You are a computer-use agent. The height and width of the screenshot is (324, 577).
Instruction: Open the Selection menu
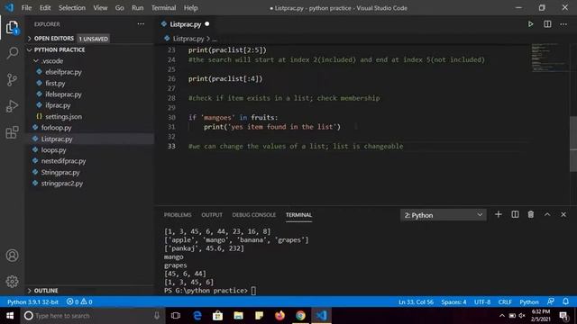(x=72, y=8)
